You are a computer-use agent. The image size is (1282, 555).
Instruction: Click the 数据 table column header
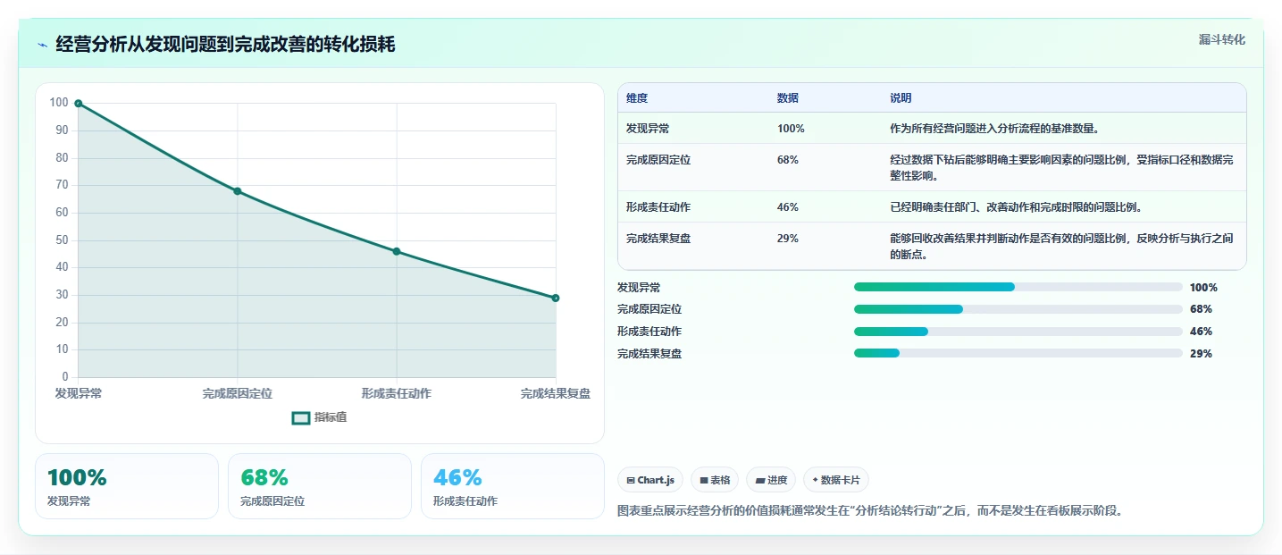(788, 98)
